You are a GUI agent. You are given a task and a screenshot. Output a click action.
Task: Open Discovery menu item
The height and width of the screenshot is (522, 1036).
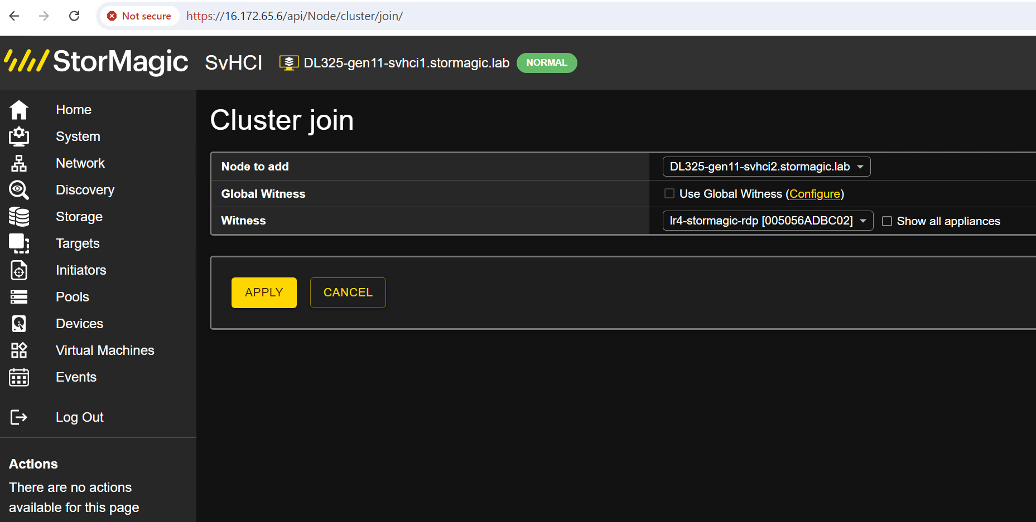pyautogui.click(x=85, y=190)
